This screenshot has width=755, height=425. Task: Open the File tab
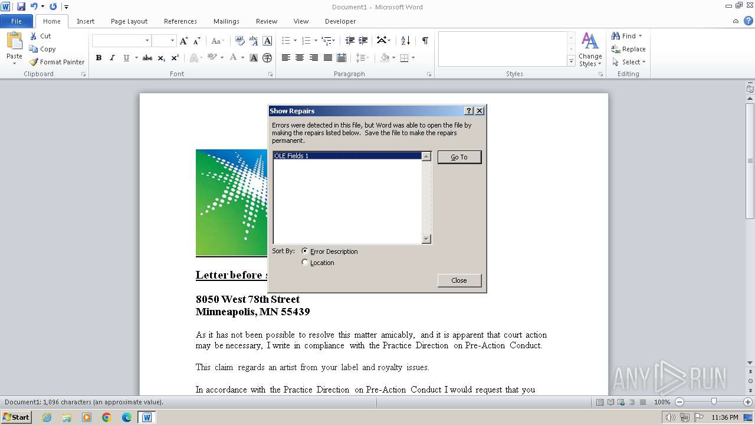pyautogui.click(x=17, y=21)
